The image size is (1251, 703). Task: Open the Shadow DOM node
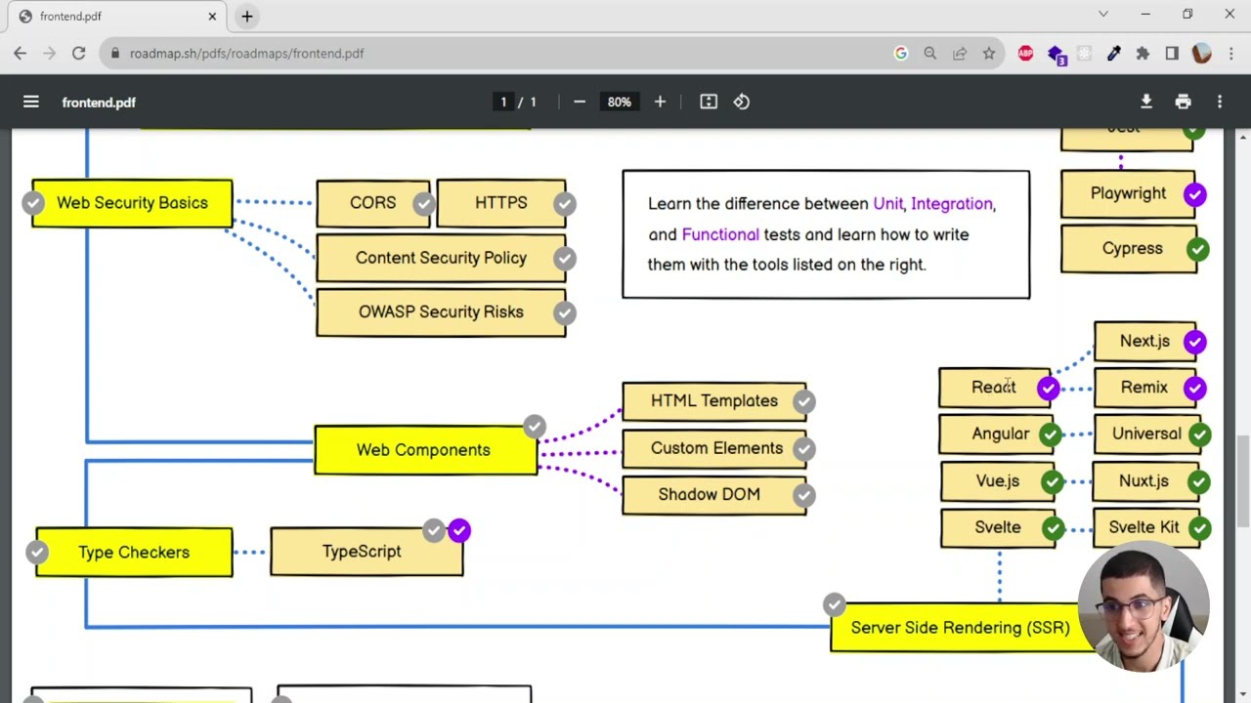(714, 495)
